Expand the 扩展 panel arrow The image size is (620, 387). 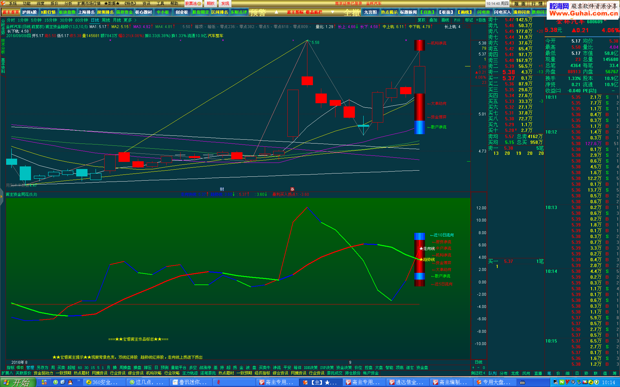click(7, 373)
